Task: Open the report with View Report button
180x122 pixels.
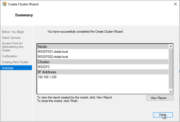Action: 160,98
